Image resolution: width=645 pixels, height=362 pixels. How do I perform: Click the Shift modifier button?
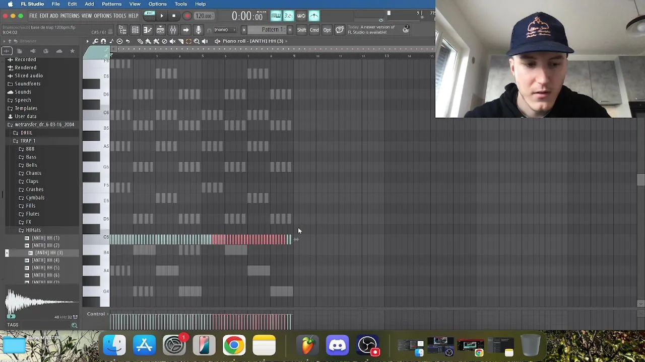click(x=301, y=30)
